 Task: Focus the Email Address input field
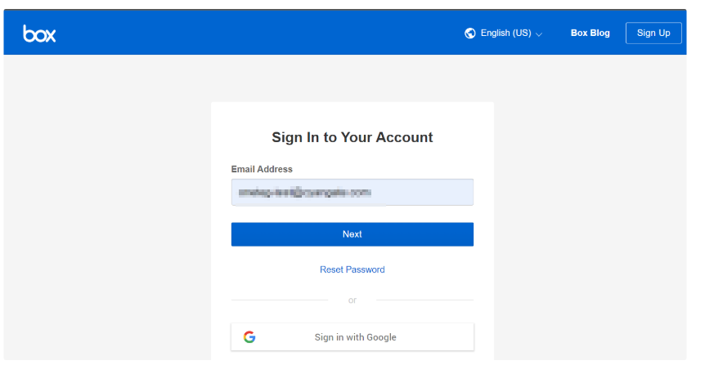pyautogui.click(x=425, y=193)
